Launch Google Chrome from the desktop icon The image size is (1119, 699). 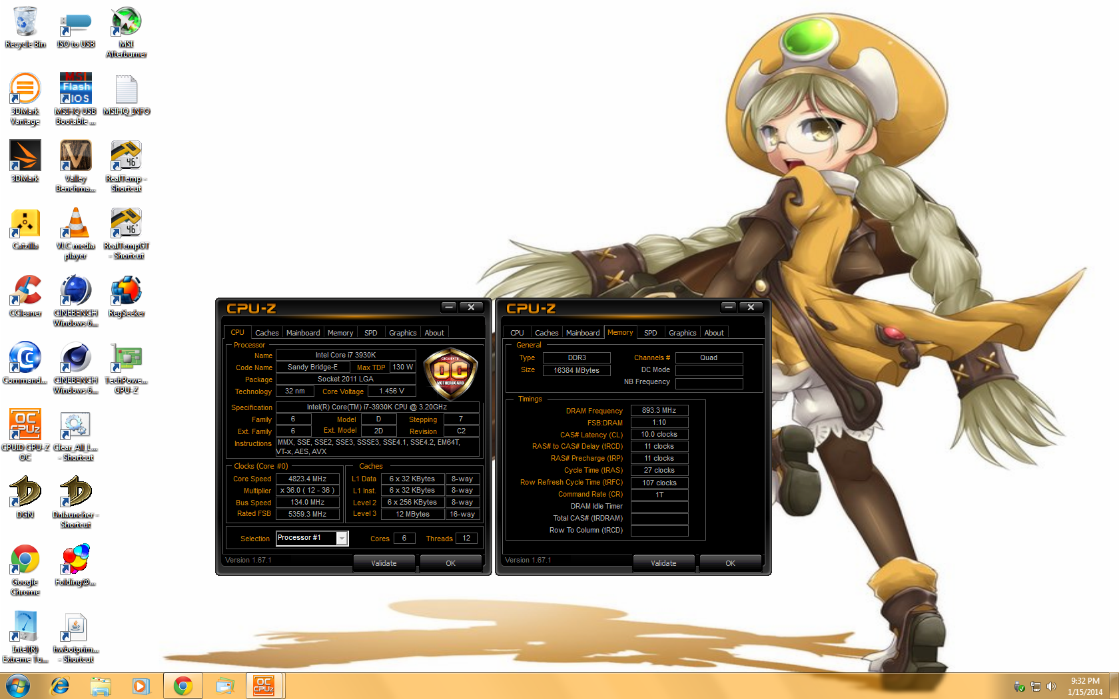25,570
